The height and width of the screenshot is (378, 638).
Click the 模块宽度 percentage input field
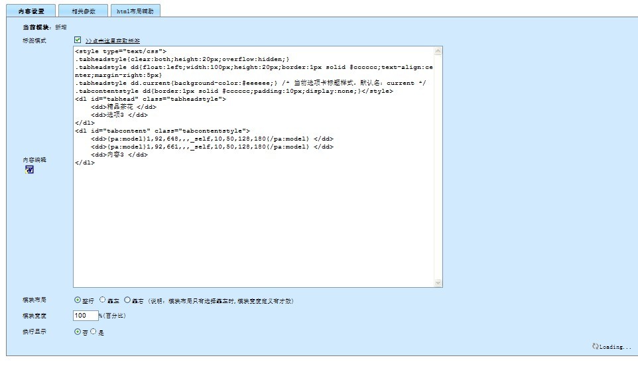pyautogui.click(x=85, y=316)
